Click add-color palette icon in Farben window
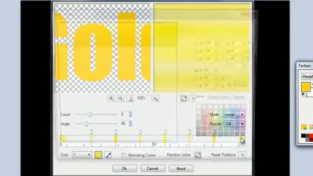 [x=304, y=127]
